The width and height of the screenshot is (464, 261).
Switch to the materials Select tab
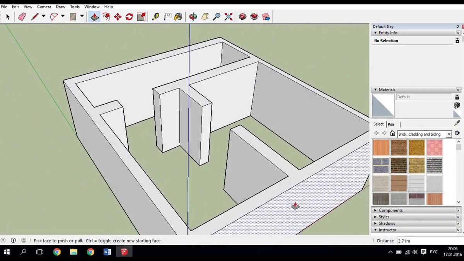379,124
